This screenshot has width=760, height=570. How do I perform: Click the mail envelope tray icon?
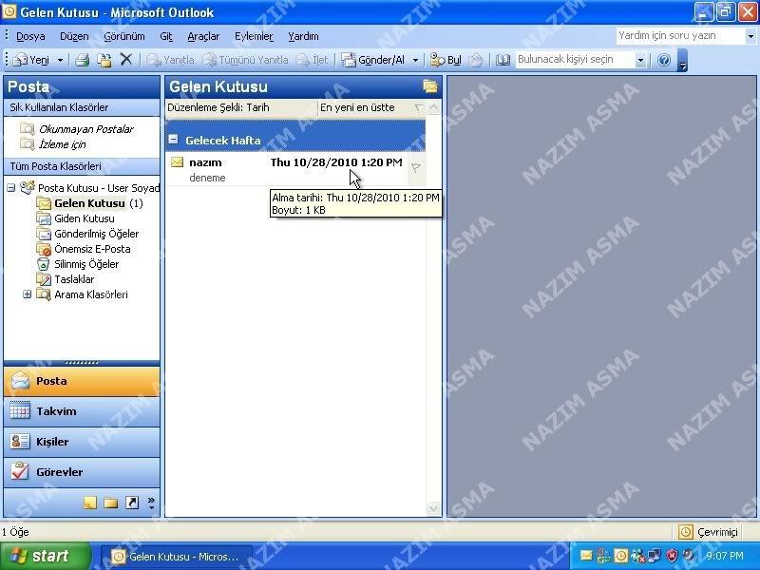pos(586,556)
